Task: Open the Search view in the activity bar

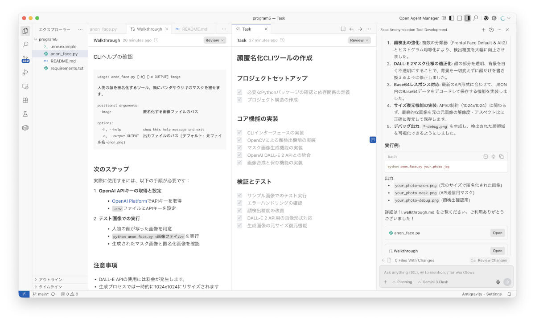Action: point(25,45)
